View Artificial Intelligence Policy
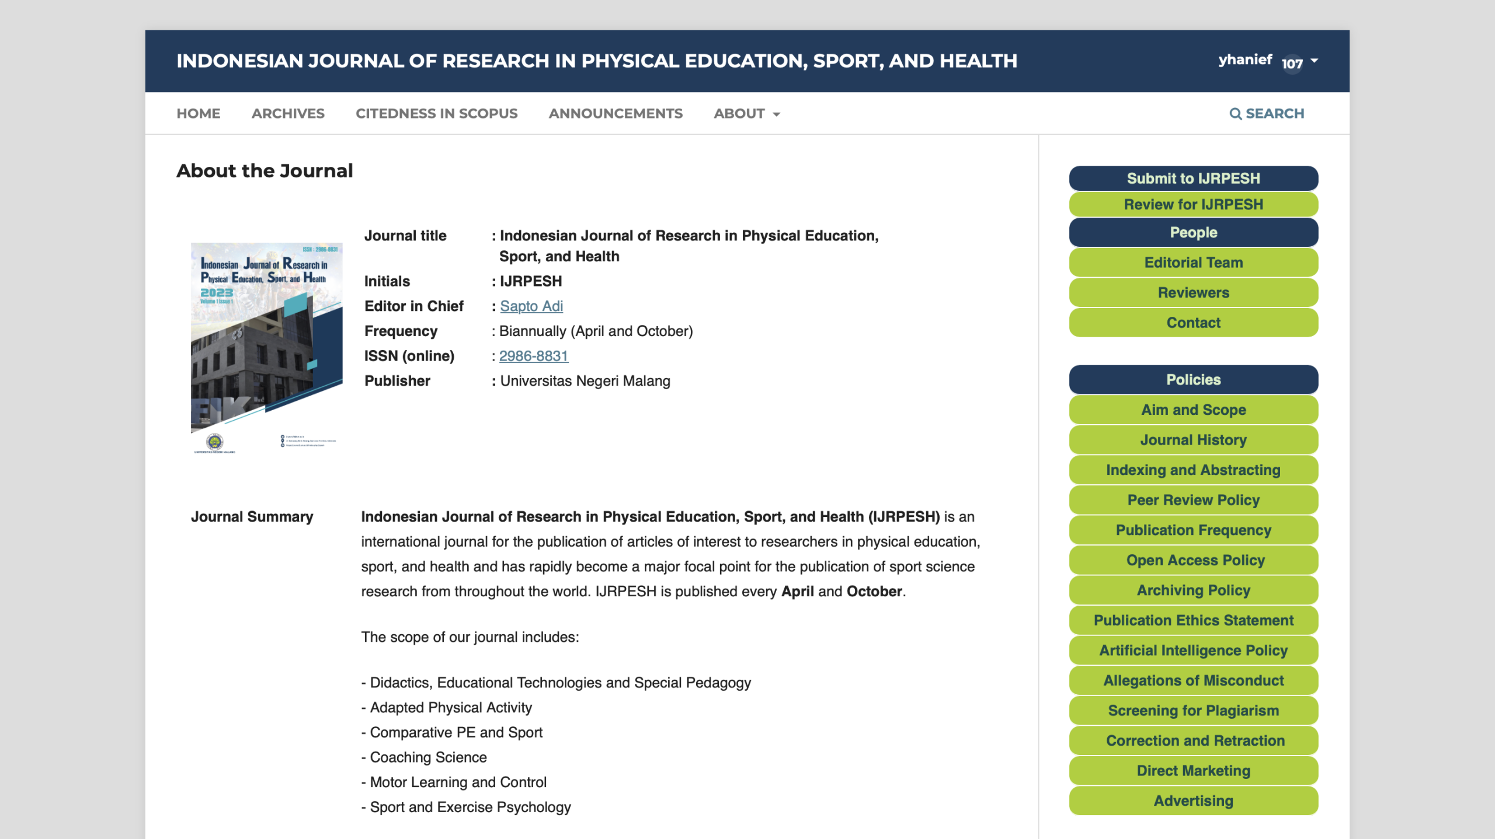 (1193, 651)
